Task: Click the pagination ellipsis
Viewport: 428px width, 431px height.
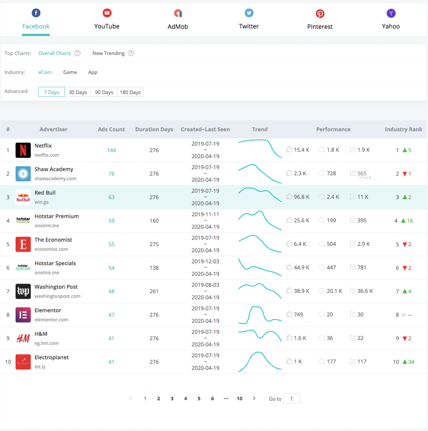Action: pos(226,399)
